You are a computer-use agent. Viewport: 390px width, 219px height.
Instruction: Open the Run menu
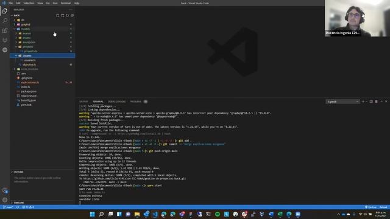(x=55, y=3)
